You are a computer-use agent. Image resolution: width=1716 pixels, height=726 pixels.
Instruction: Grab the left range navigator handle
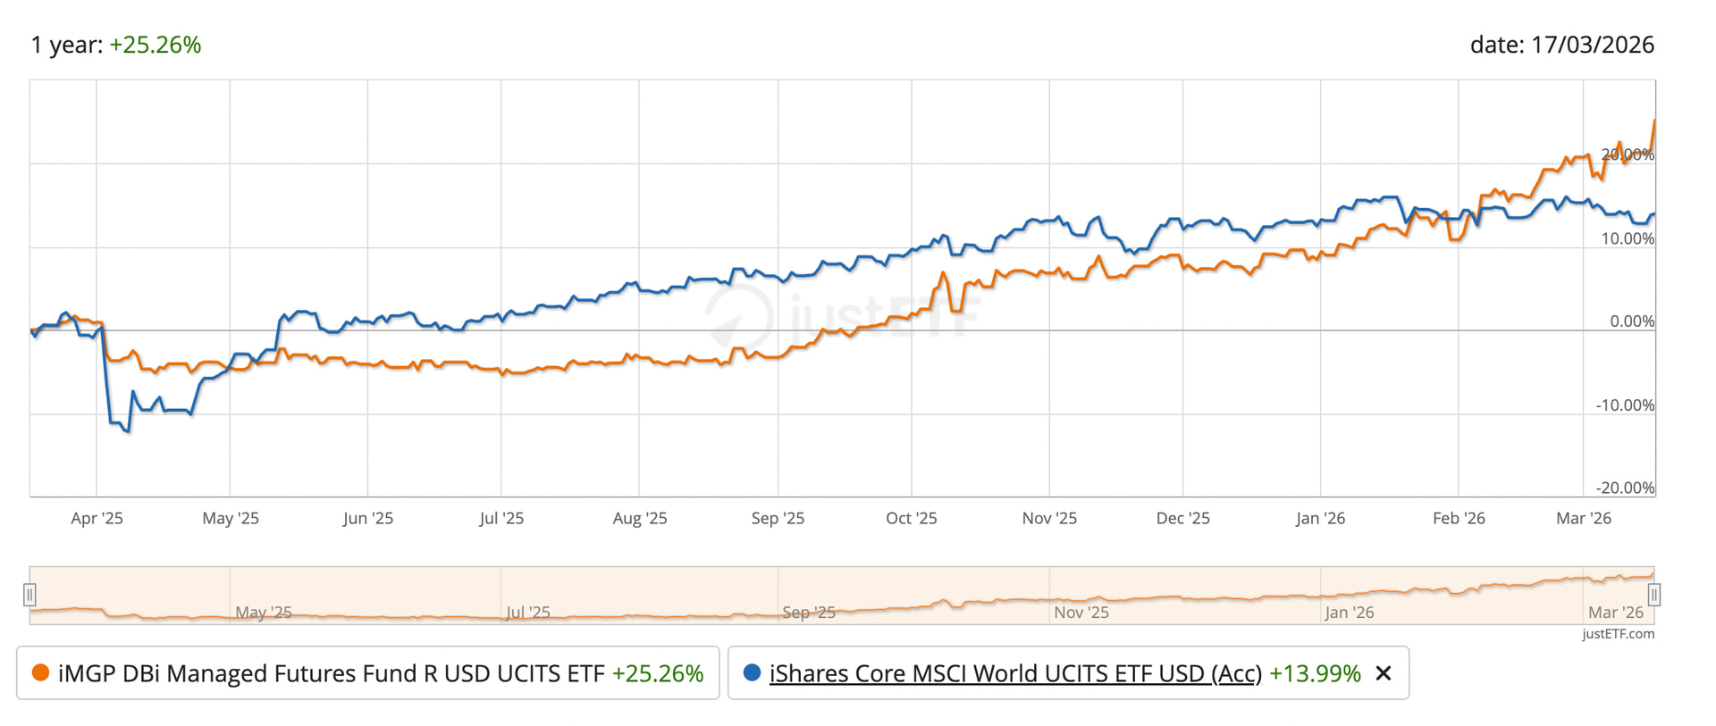[29, 595]
